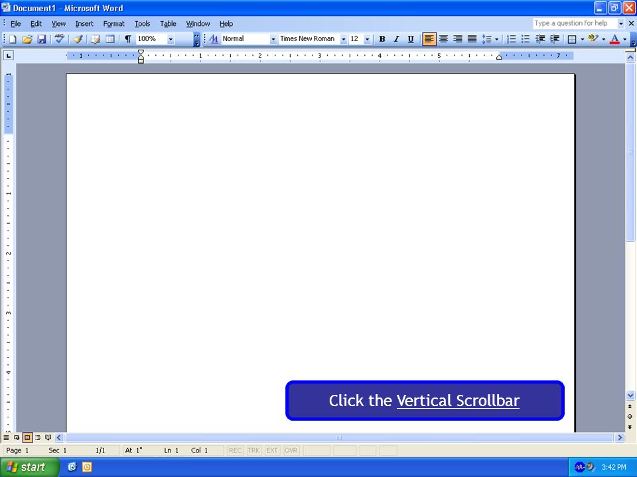
Task: Toggle OVR overtype mode indicator
Action: (x=291, y=450)
